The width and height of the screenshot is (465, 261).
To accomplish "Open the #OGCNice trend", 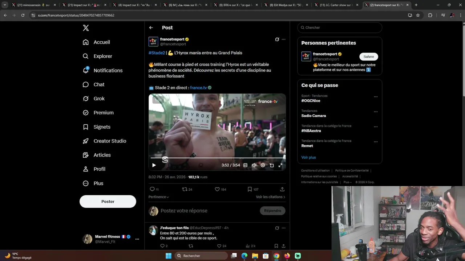I will pos(311,101).
